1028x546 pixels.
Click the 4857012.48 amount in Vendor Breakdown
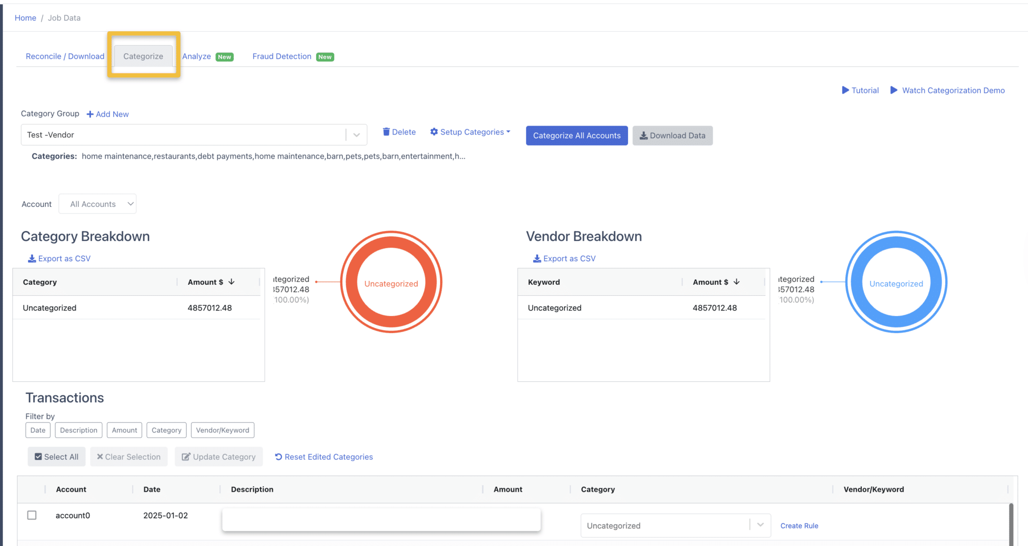click(715, 308)
